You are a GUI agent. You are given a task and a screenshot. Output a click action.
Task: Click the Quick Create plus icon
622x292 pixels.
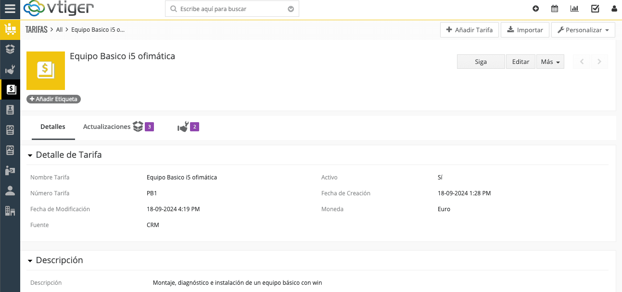click(536, 9)
